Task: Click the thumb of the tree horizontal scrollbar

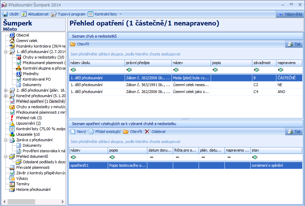Action: click(21, 202)
